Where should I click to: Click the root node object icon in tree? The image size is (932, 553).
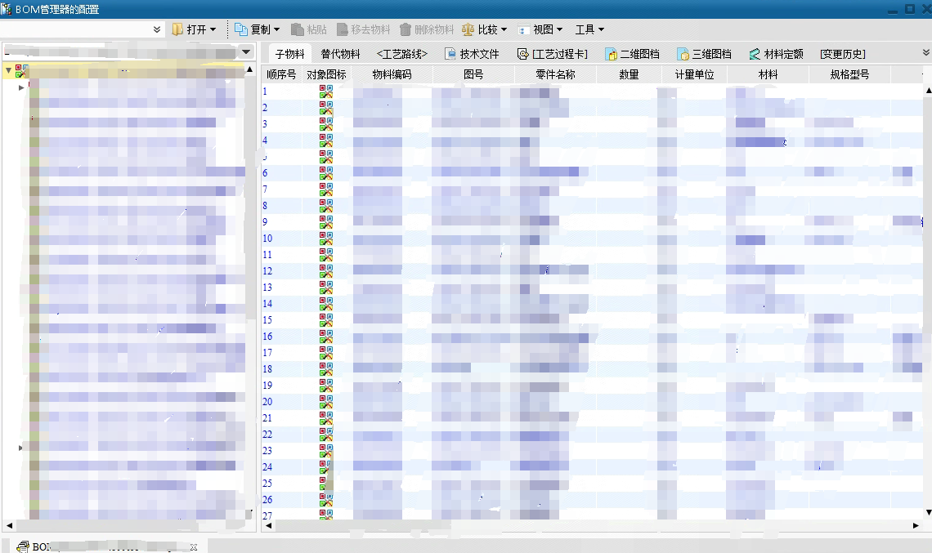(21, 71)
